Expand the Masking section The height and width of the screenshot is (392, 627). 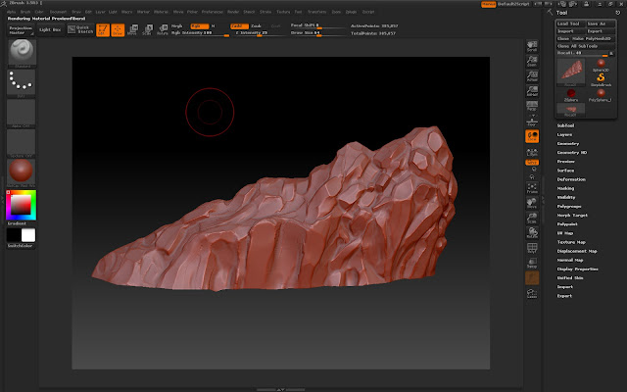coord(566,188)
